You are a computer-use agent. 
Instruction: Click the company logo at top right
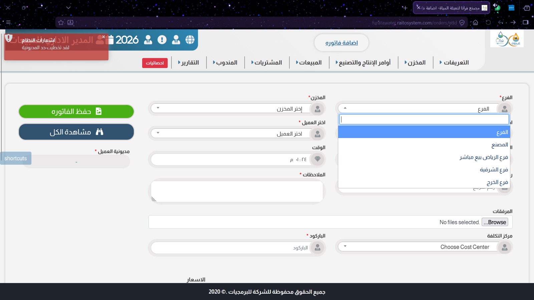click(x=507, y=39)
